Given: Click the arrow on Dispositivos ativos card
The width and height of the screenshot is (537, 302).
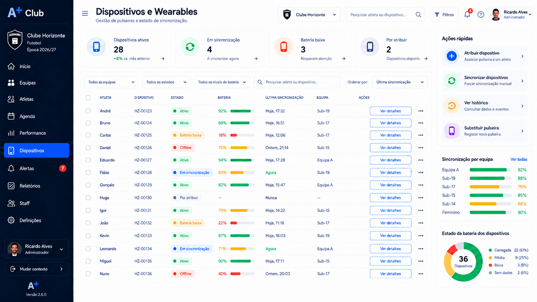Looking at the screenshot, I should pos(163,59).
